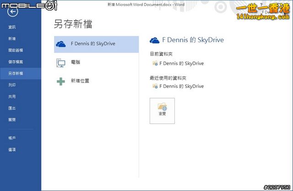The width and height of the screenshot is (293, 191).
Task: Open 選項 in the sidebar
Action: 12,149
